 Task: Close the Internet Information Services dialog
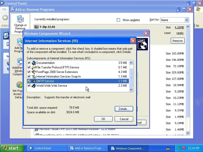pyautogui.click(x=133, y=41)
